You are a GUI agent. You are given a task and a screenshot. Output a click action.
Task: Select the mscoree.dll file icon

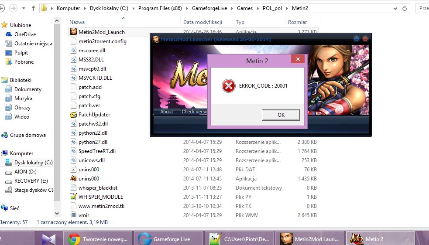[73, 50]
